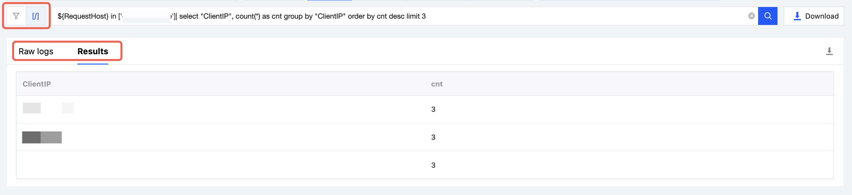The width and height of the screenshot is (852, 195).
Task: Focus the search query input field
Action: click(401, 16)
